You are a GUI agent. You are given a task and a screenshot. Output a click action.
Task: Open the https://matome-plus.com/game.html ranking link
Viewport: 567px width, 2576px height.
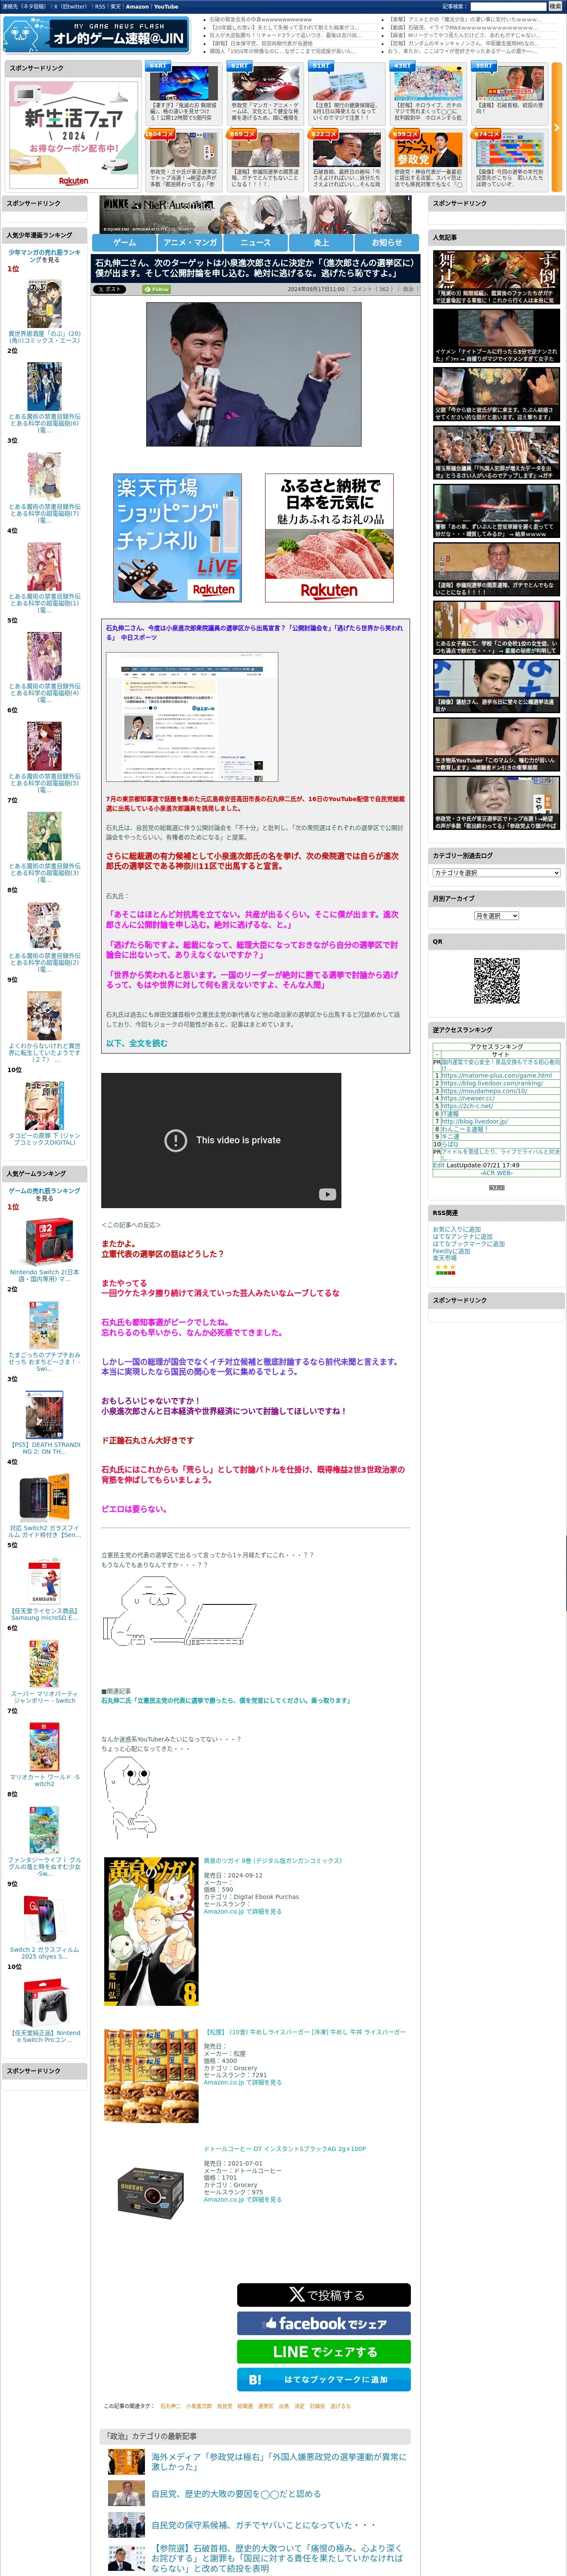tap(496, 1076)
